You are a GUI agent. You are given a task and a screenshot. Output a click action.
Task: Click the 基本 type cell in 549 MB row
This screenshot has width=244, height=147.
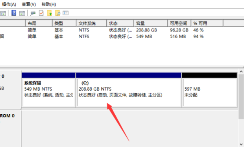tap(59, 37)
